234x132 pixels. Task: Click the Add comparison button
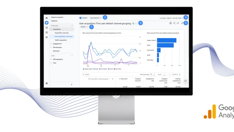click(96, 18)
